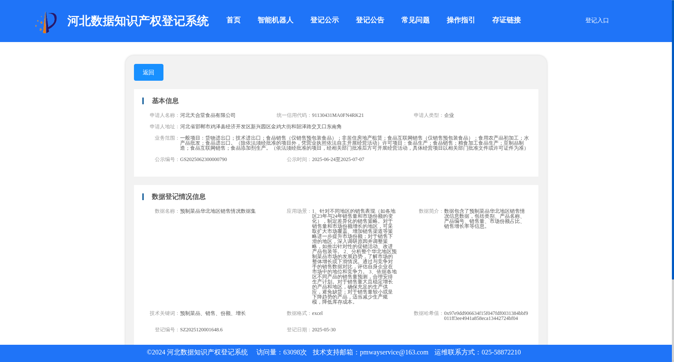Select the 技术关键词 label

(165, 313)
